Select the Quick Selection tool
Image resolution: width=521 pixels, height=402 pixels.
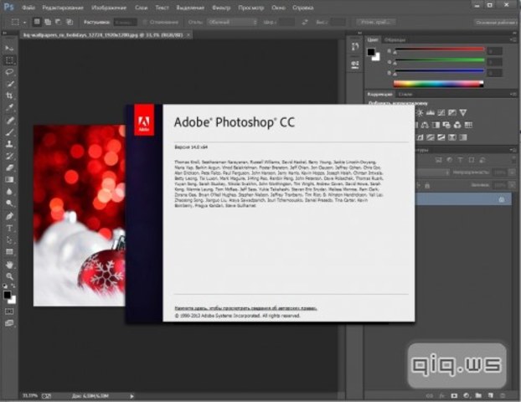(9, 84)
